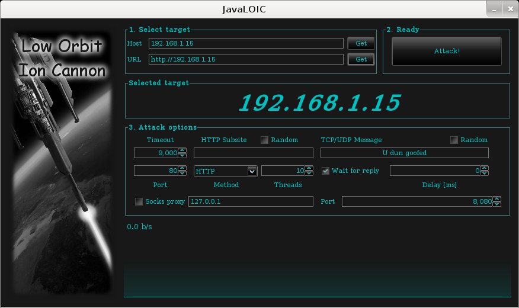Click the Get button next to URL
519x308 pixels.
tap(361, 59)
